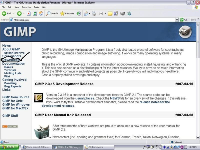Click the Wilber mascot logo in the banner

(185, 32)
